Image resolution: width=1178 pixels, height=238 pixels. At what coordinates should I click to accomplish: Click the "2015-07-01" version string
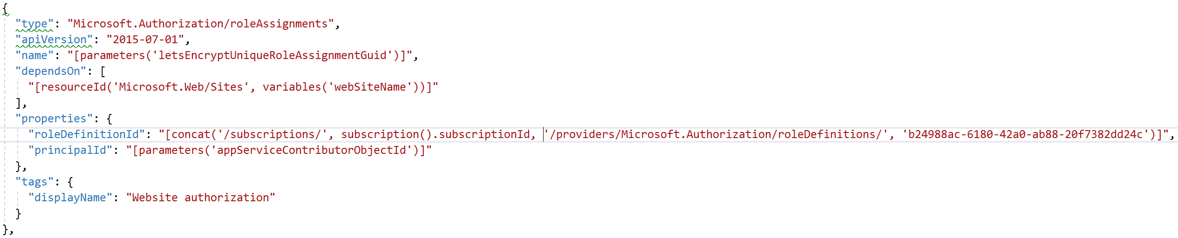click(x=145, y=40)
